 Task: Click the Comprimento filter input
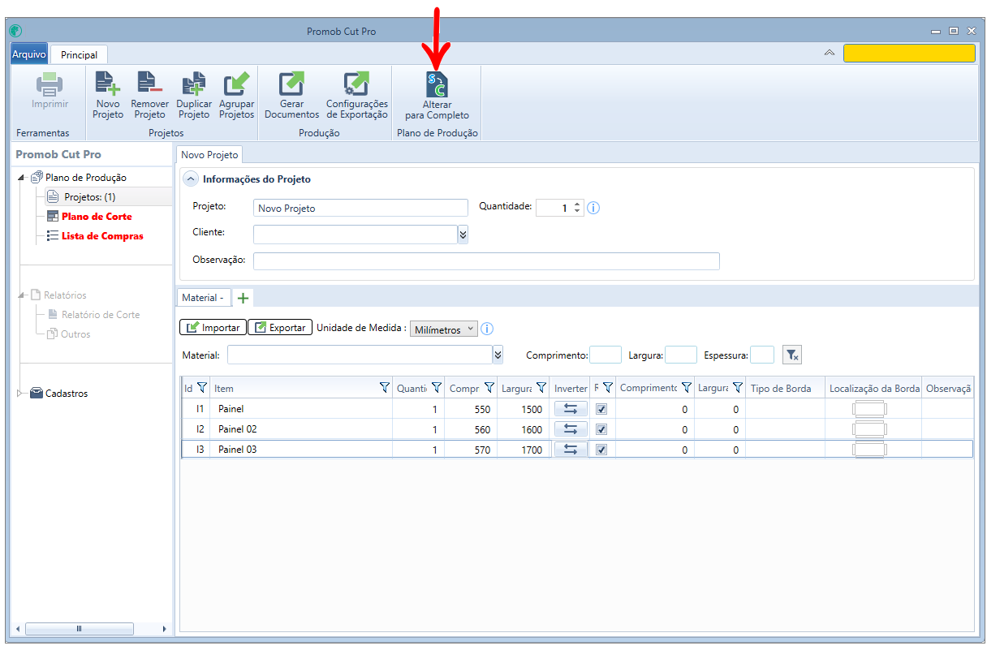click(606, 355)
